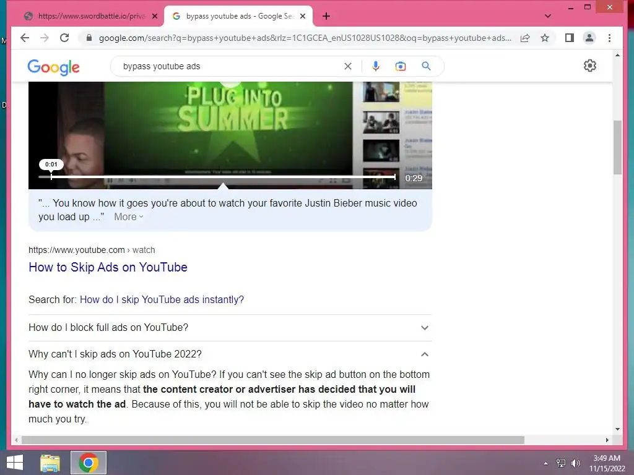Click the scroll down arrow

pos(617,429)
